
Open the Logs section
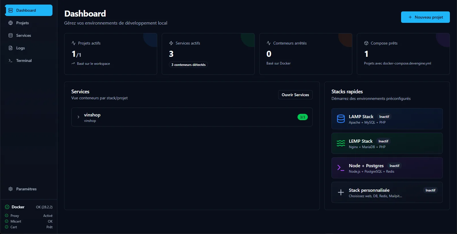click(x=29, y=48)
